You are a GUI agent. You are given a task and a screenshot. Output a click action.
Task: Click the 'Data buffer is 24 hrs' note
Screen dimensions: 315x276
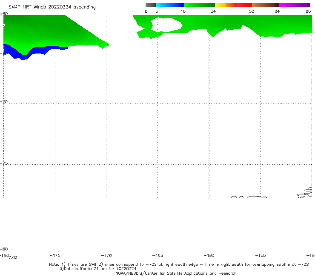(x=98, y=269)
